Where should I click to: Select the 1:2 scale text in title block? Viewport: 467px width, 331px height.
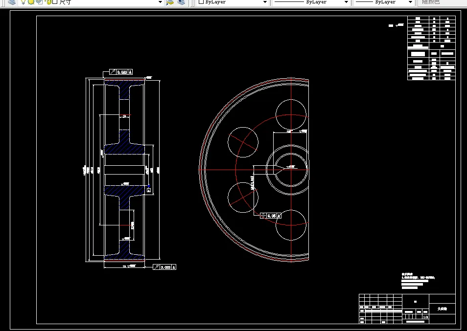pyautogui.click(x=425, y=317)
